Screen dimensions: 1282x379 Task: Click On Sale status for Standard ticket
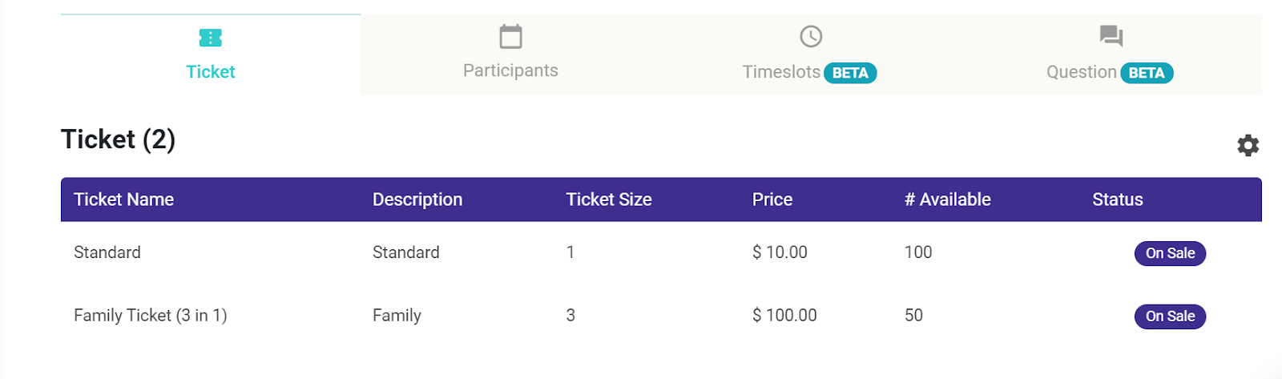tap(1170, 253)
